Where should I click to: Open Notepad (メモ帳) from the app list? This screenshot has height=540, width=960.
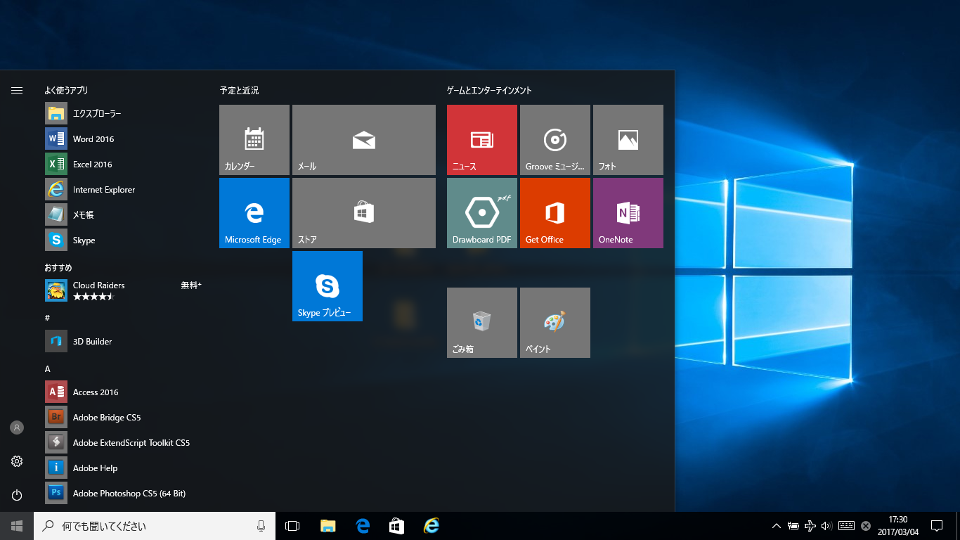pos(124,214)
